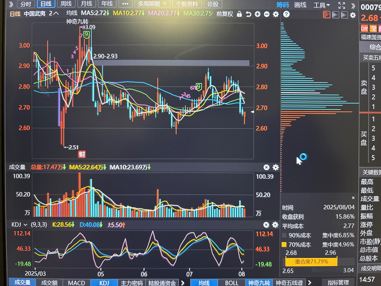Click the 神奇九转 label on chart
This screenshot has height=286, width=381.
pos(77,21)
